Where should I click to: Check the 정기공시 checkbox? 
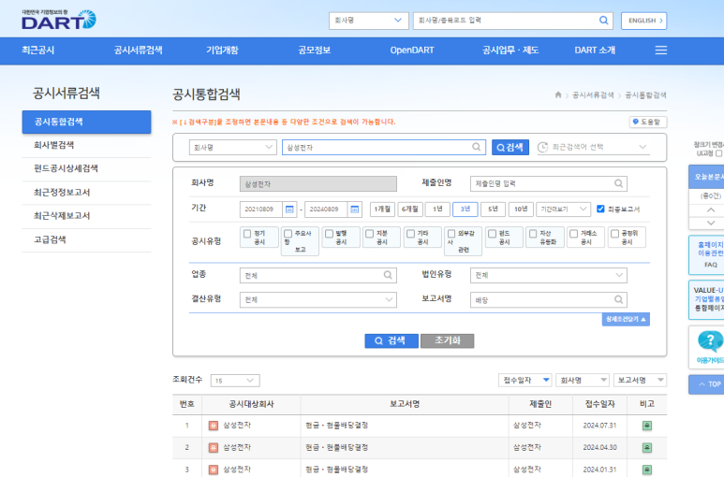coord(247,234)
